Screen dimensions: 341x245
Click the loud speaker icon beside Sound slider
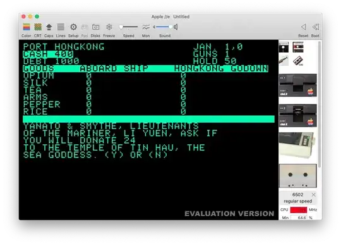click(x=176, y=27)
